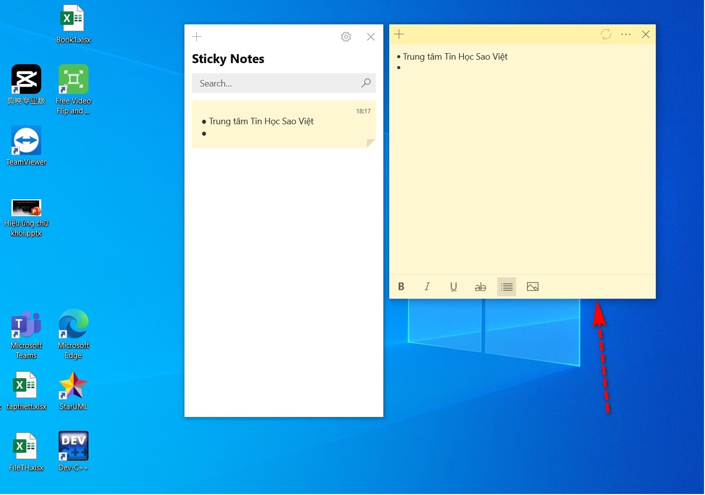Select the tapthett.xlsx desktop file

click(x=26, y=391)
